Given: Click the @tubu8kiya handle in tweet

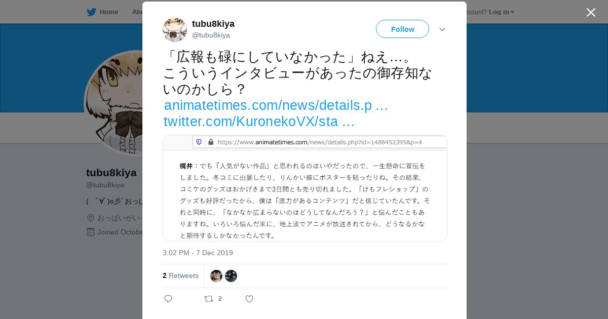Looking at the screenshot, I should (211, 35).
